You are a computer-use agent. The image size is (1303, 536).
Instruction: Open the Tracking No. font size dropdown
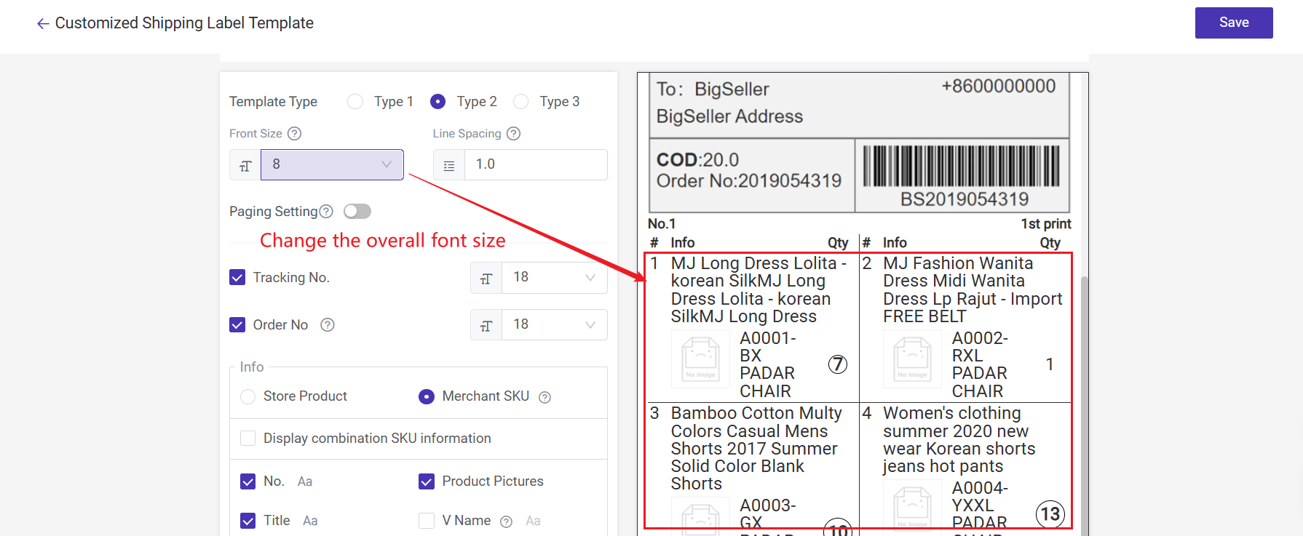pos(554,278)
